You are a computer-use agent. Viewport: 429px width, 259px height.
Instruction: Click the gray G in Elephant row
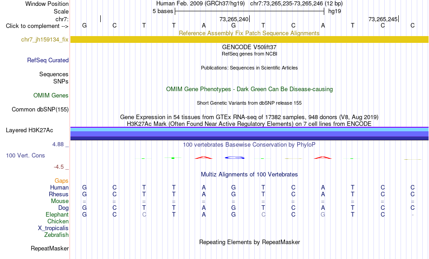point(323,215)
